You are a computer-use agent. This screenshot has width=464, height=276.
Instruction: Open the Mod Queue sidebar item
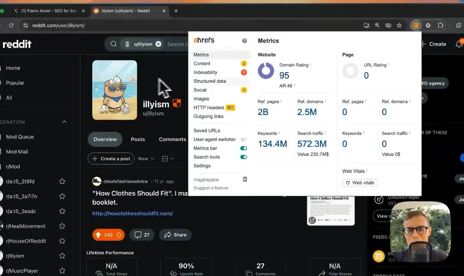click(20, 137)
